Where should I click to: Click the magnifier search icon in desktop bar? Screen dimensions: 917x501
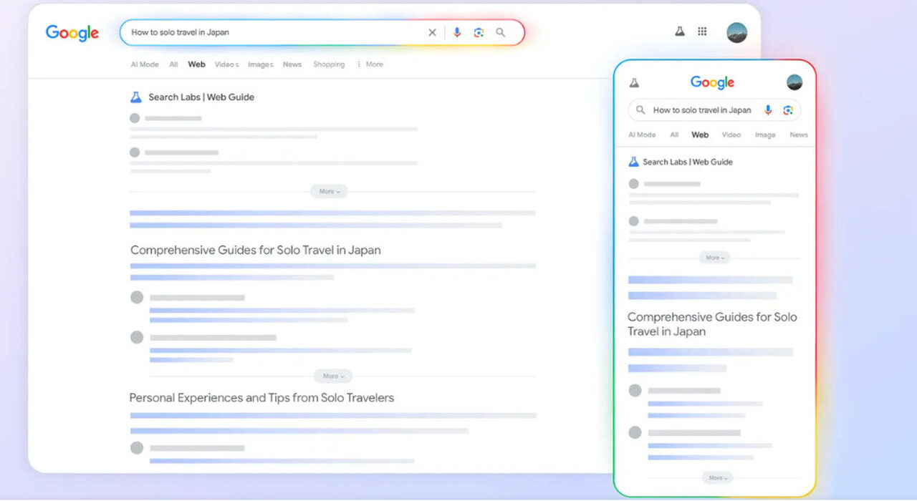coord(501,32)
